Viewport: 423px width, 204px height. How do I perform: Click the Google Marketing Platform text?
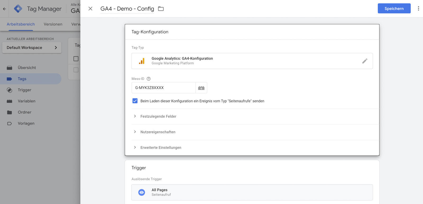click(x=173, y=63)
